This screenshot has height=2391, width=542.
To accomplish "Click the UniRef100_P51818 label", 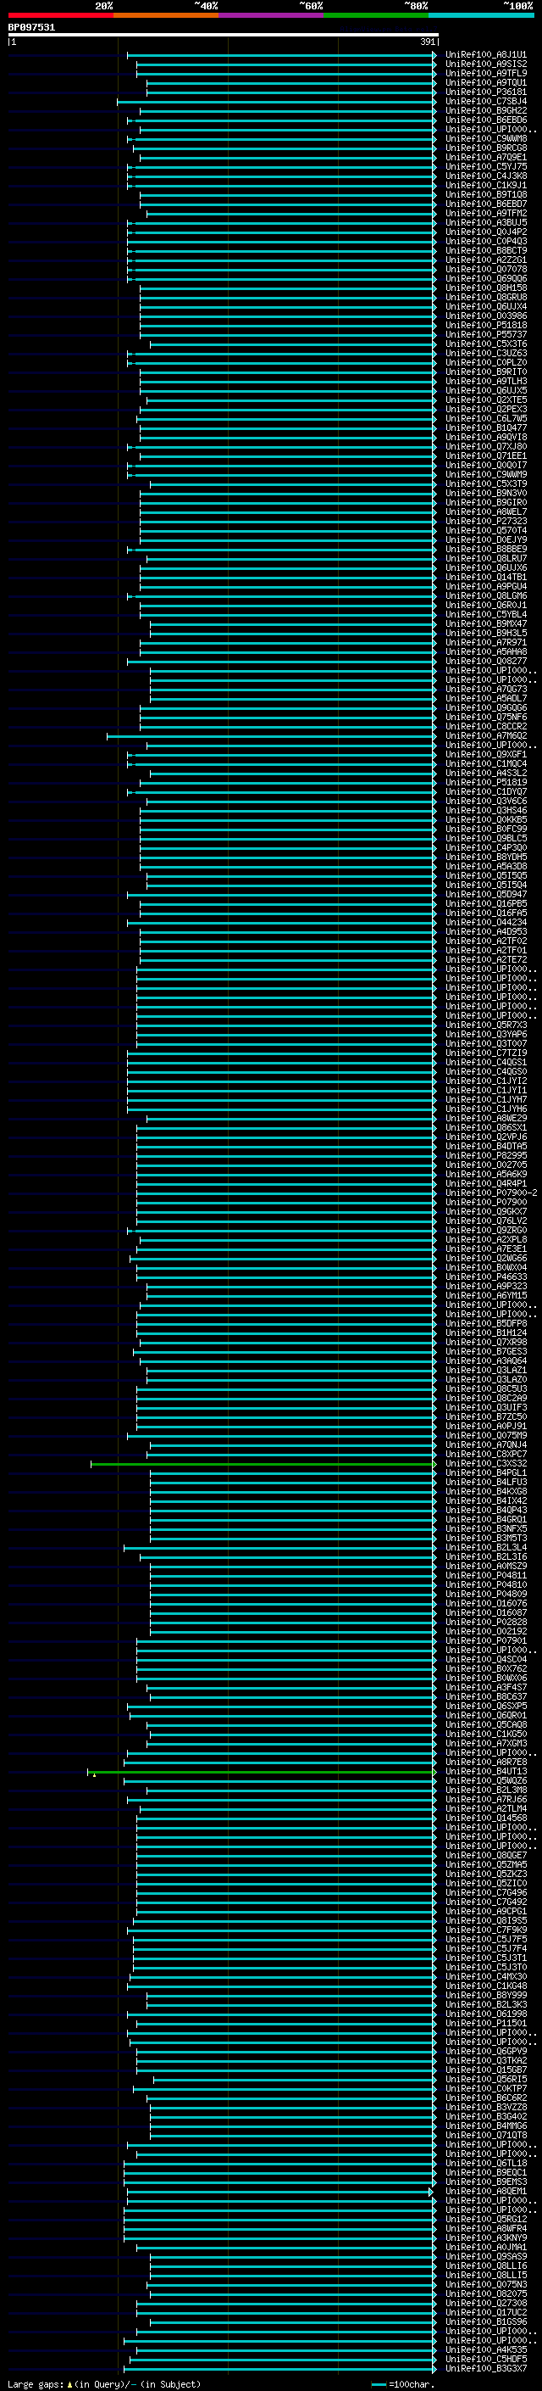I will 485,326.
